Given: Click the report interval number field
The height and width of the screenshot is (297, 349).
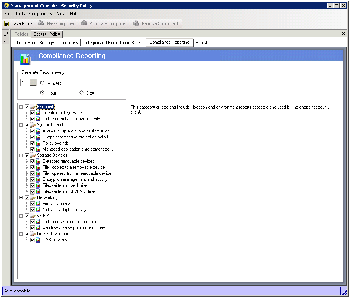Looking at the screenshot, I should 25,82.
